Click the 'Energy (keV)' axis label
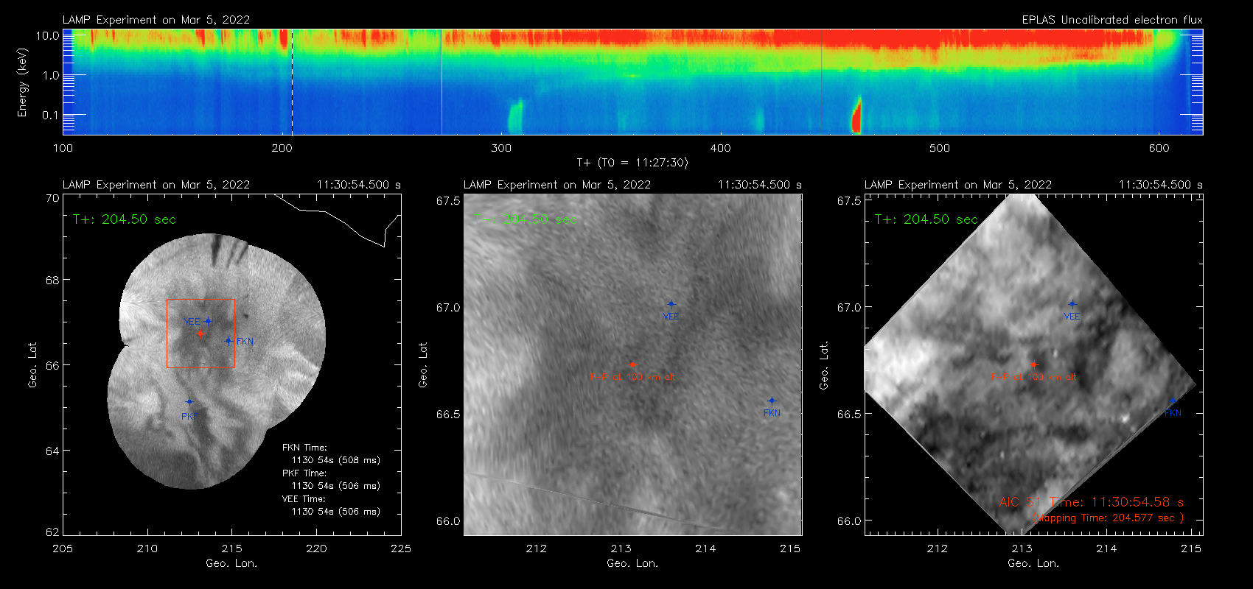The image size is (1253, 589). pos(22,82)
